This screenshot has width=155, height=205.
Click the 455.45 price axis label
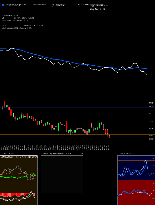(x=151, y=129)
